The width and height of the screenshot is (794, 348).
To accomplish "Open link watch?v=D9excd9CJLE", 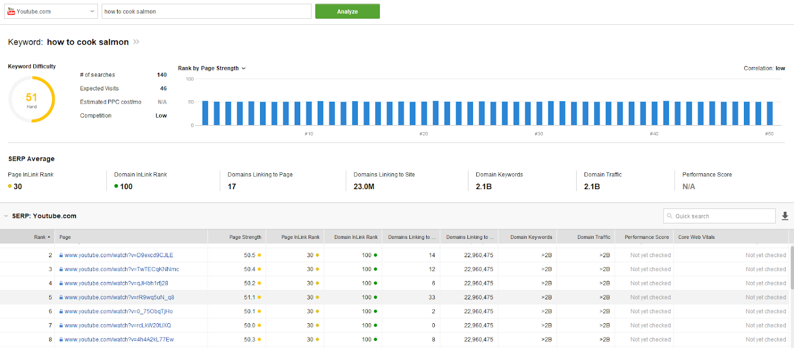I will 119,255.
